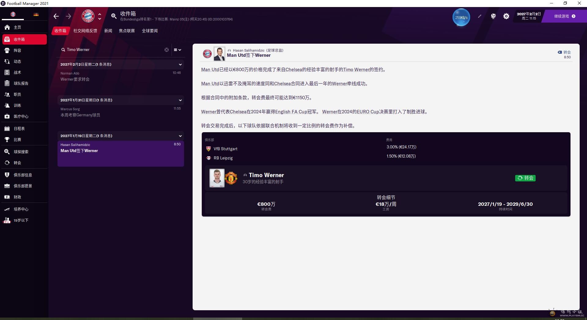Collapse the 2027年1月31日 message group
Viewport: 587px width, 320px height.
coord(180,100)
